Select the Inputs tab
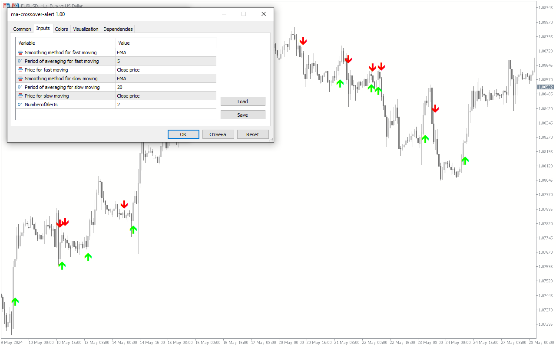 pyautogui.click(x=43, y=28)
